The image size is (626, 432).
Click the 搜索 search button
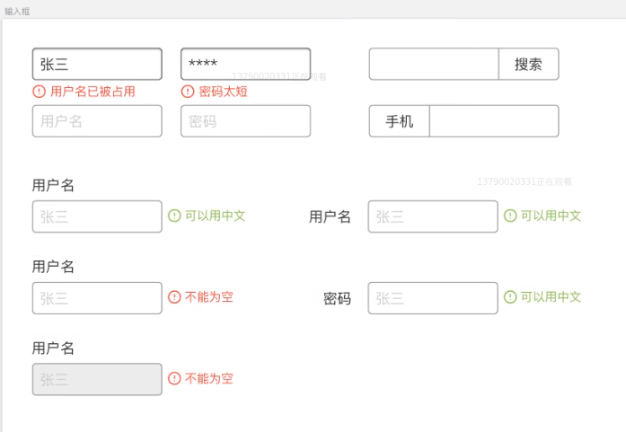coord(529,65)
